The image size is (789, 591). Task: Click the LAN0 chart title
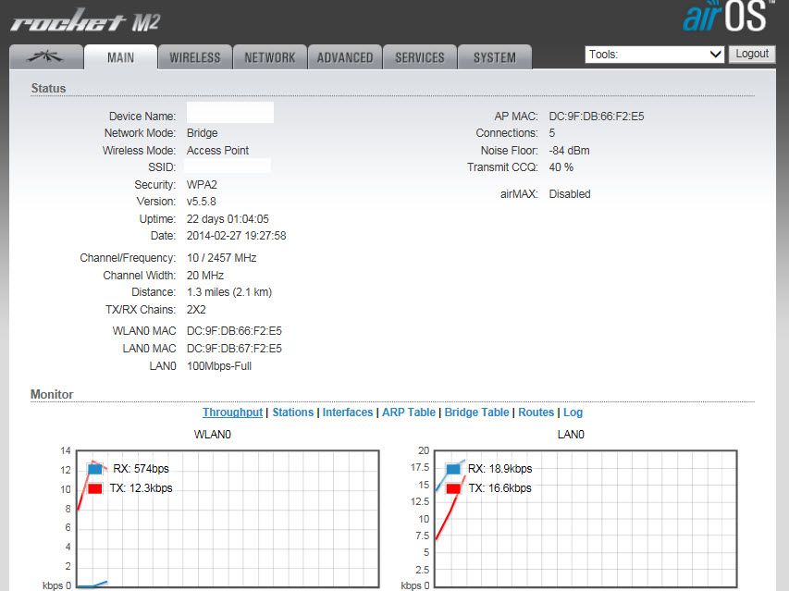pos(571,435)
